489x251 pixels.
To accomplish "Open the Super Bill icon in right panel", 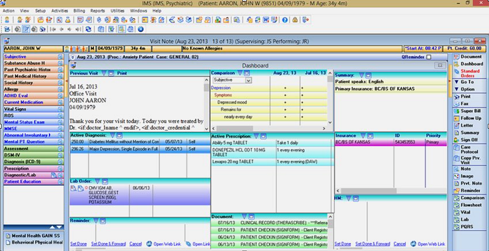I will (457, 111).
